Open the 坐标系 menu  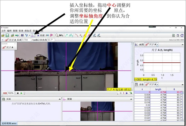pyautogui.click(x=28, y=31)
